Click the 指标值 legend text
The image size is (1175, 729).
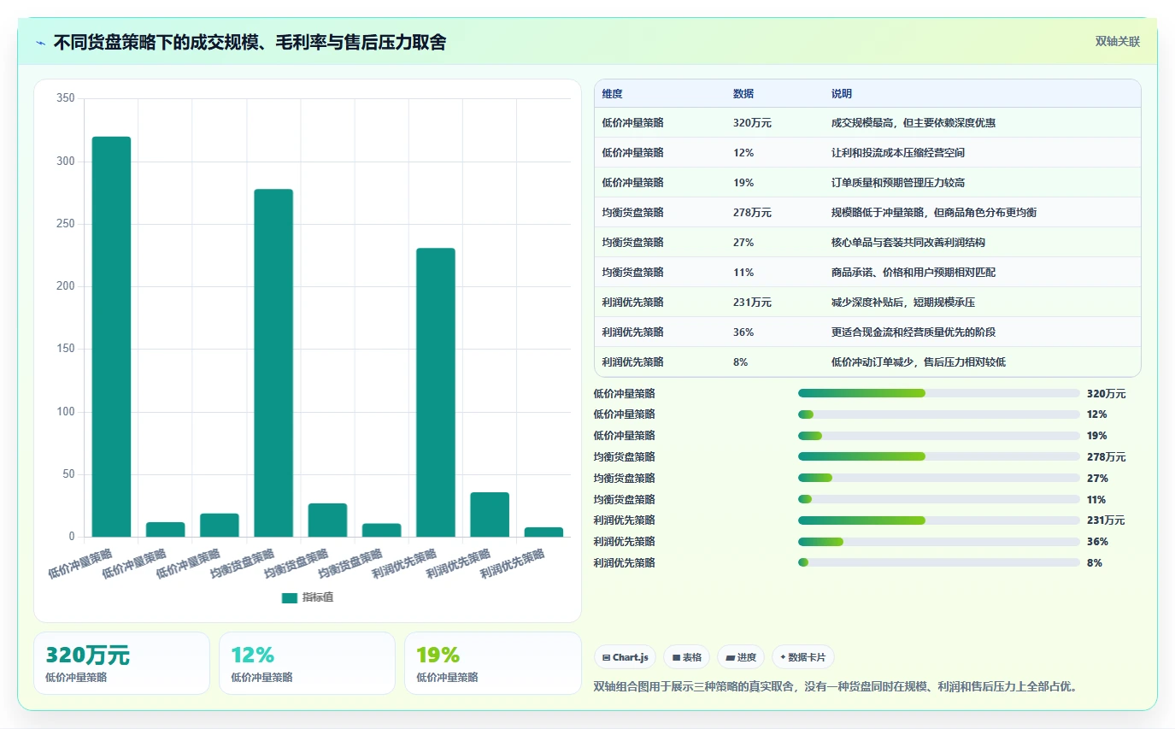(318, 597)
